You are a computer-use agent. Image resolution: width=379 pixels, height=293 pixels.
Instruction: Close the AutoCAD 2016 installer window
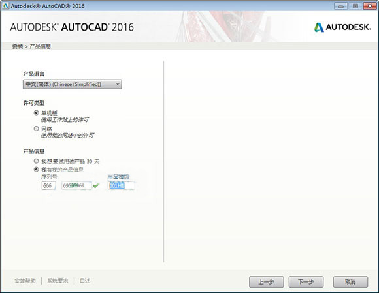pyautogui.click(x=370, y=6)
